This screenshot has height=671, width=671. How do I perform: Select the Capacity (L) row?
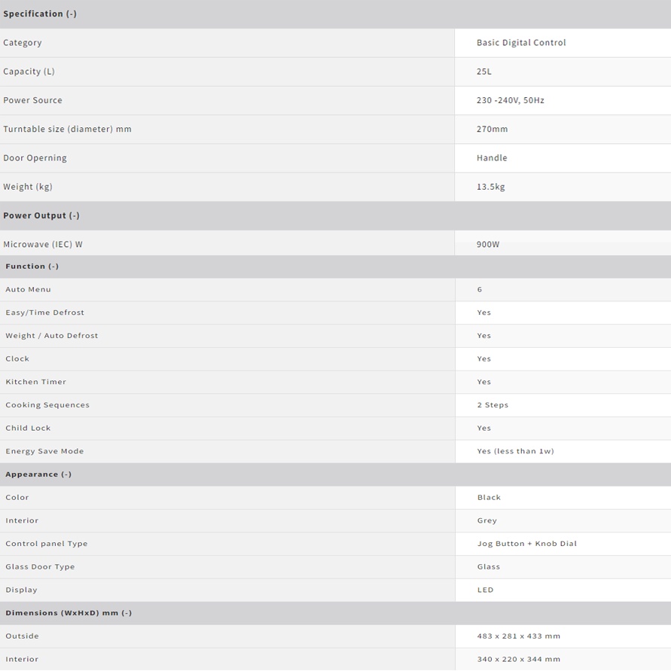pyautogui.click(x=336, y=72)
